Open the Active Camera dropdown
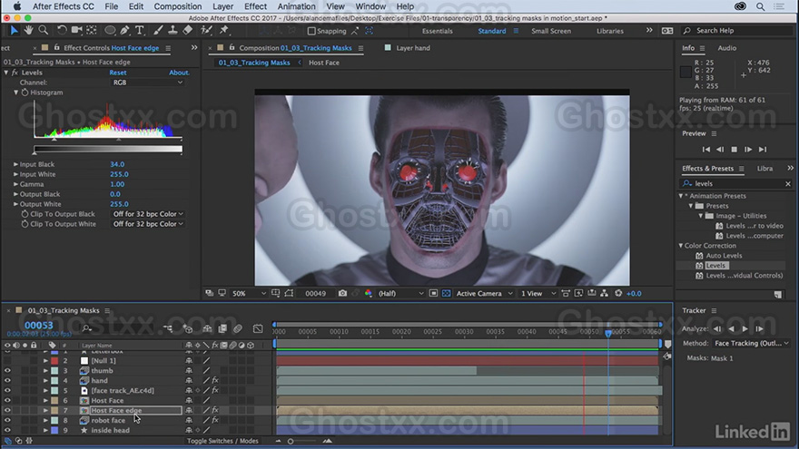 pos(484,293)
